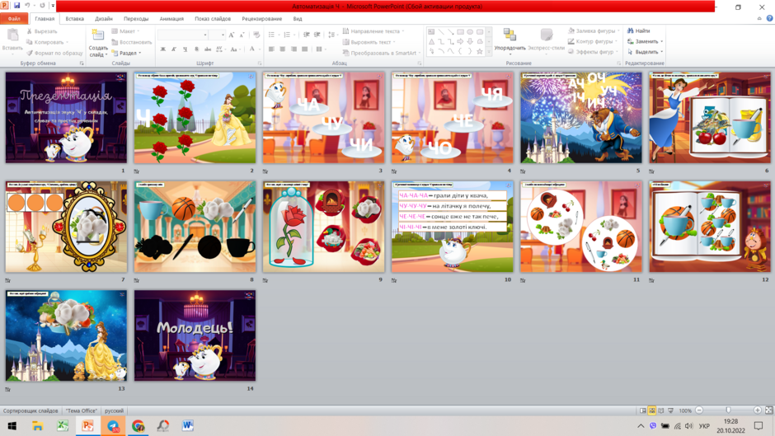The height and width of the screenshot is (436, 775).
Task: Select slide 9 thumbnail with the rose
Action: click(x=324, y=227)
